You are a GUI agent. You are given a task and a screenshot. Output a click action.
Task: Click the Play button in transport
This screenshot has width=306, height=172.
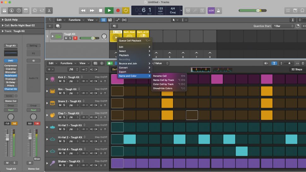coord(109,10)
